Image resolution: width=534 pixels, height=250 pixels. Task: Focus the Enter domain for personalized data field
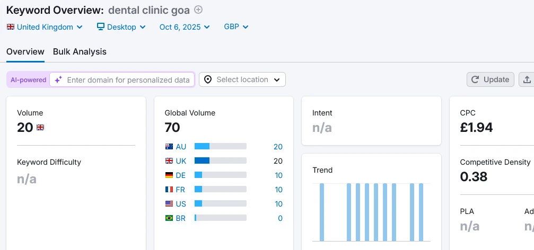pos(128,80)
